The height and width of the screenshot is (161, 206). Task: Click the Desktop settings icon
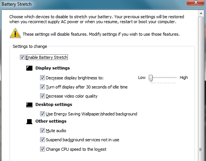(29, 105)
